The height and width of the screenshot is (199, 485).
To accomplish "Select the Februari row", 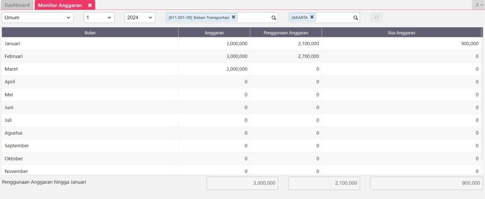I will [x=90, y=56].
